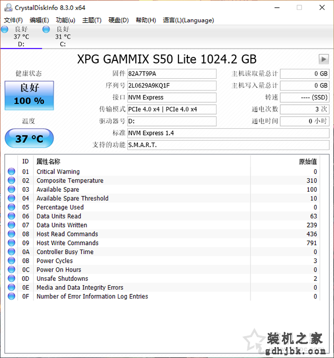Click the rotation rate field ---- (SSD)
The image size is (334, 358).
click(x=305, y=97)
